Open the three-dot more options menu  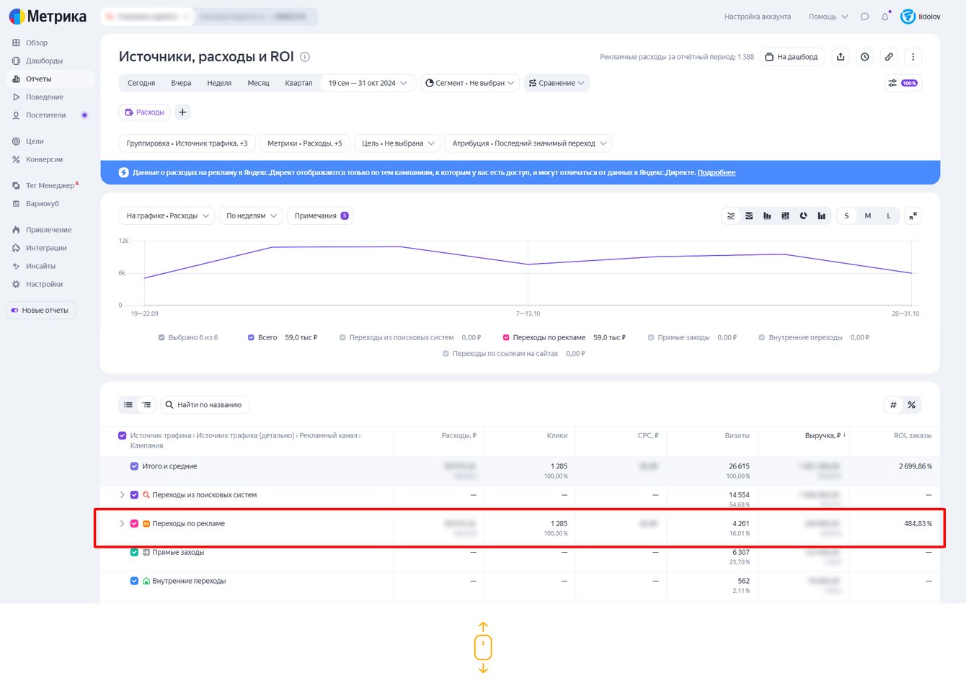[913, 57]
